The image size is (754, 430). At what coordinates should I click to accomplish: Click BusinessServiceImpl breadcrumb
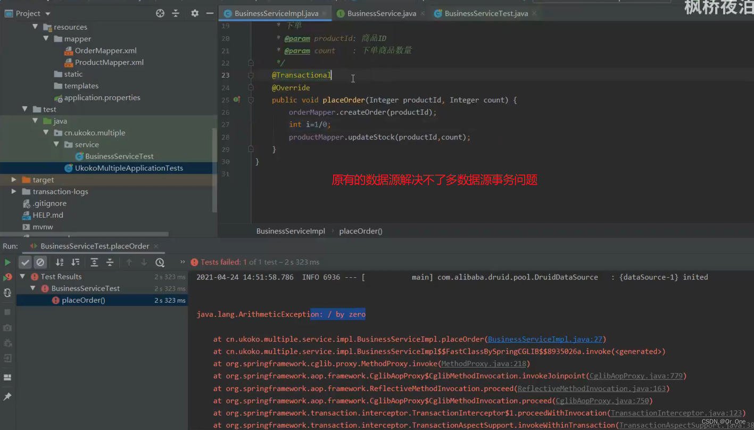[x=291, y=231]
